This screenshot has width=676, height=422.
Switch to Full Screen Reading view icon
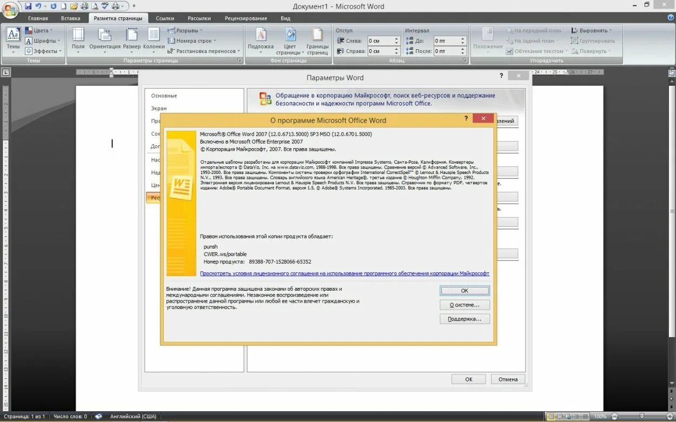click(x=559, y=417)
